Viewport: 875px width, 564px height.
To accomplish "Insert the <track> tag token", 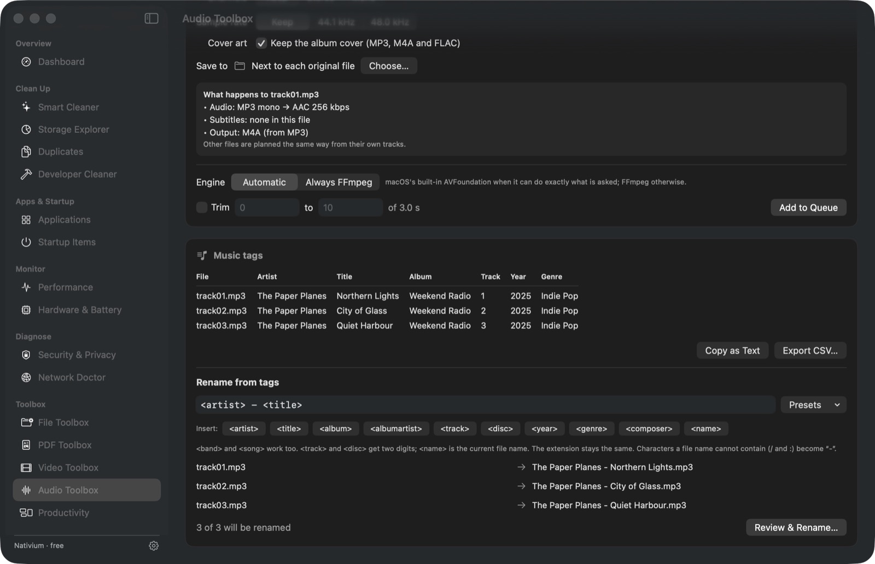I will [x=455, y=429].
